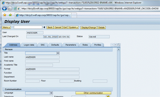Click the Details button
160x97 pixels.
[x=101, y=28]
